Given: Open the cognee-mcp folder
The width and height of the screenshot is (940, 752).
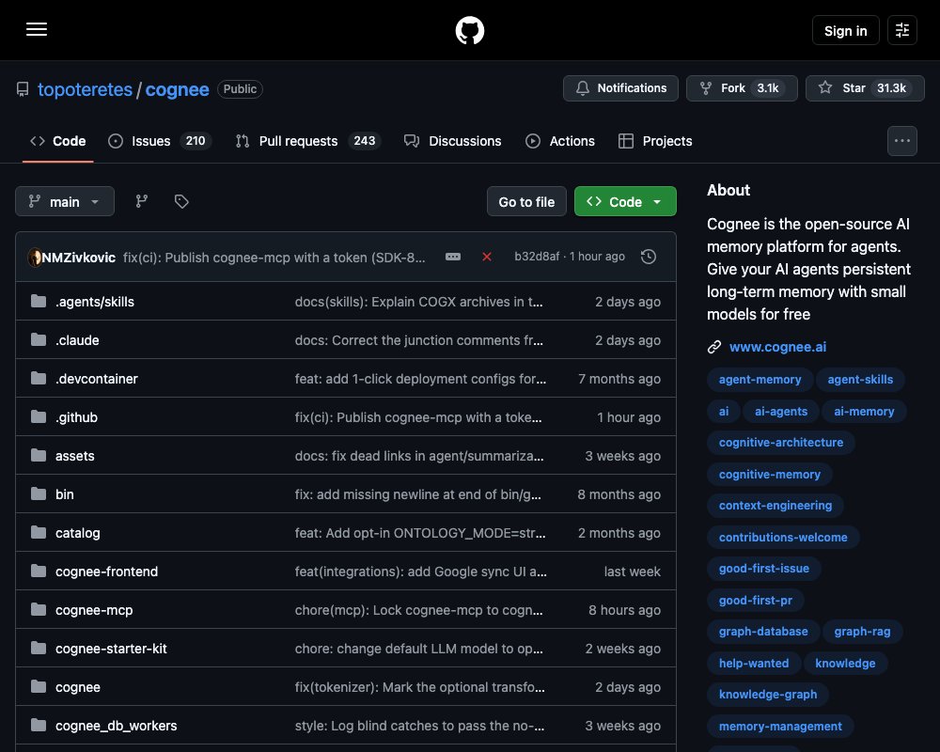Looking at the screenshot, I should (x=94, y=610).
